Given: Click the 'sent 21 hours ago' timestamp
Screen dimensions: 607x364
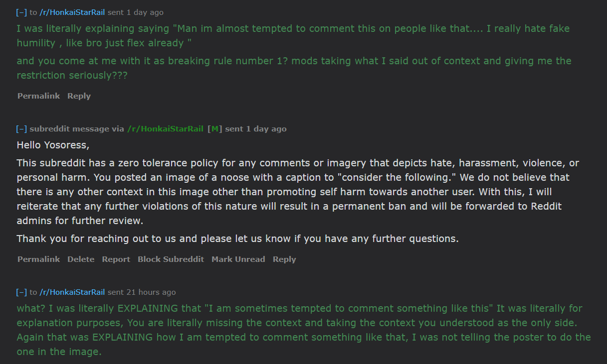Looking at the screenshot, I should [141, 292].
